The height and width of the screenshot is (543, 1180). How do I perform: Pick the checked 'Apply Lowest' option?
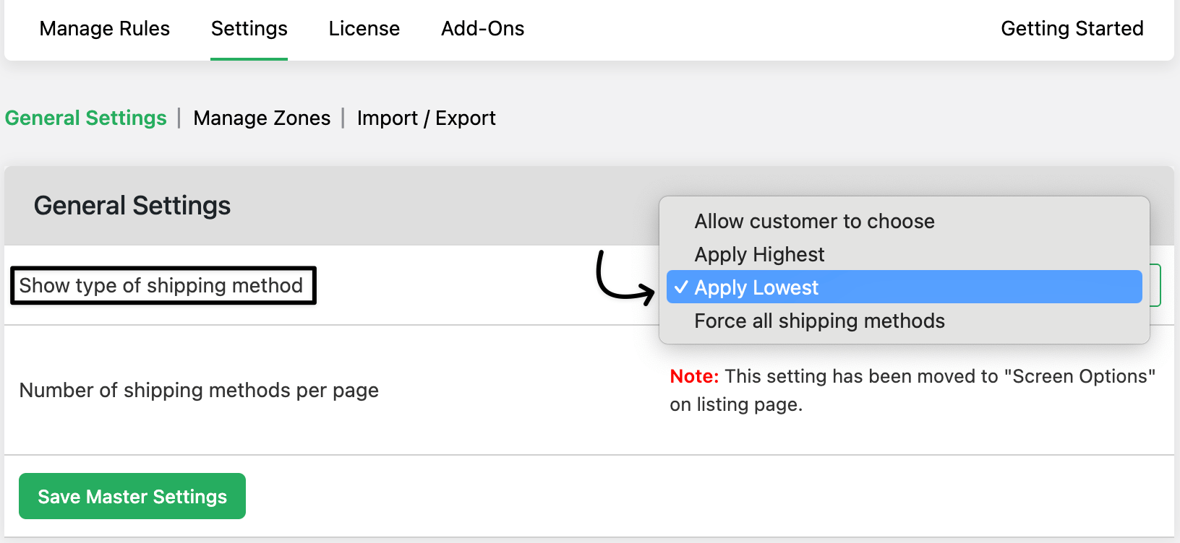click(x=904, y=287)
